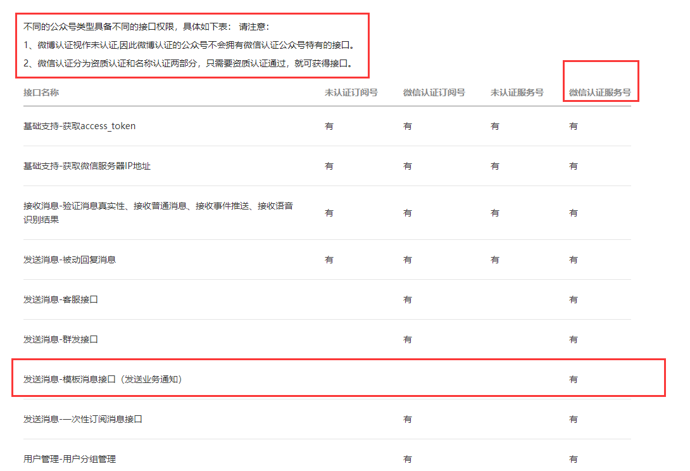Select note 1 about 微博认证视作未认证
The width and height of the screenshot is (690, 471).
click(x=189, y=45)
